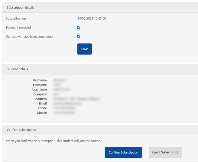Select the Confirm subscription panel header
Screen dimensions: 198x162
pyautogui.click(x=100, y=130)
